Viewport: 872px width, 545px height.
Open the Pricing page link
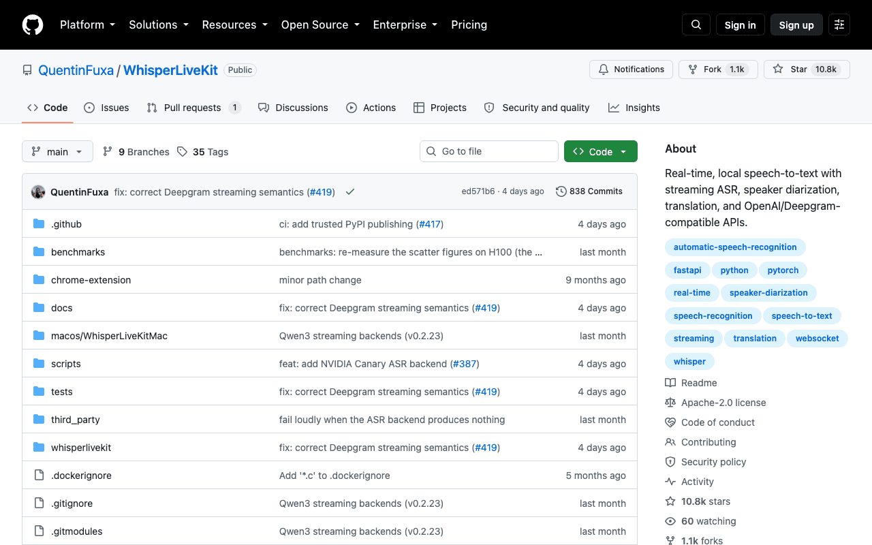[469, 25]
